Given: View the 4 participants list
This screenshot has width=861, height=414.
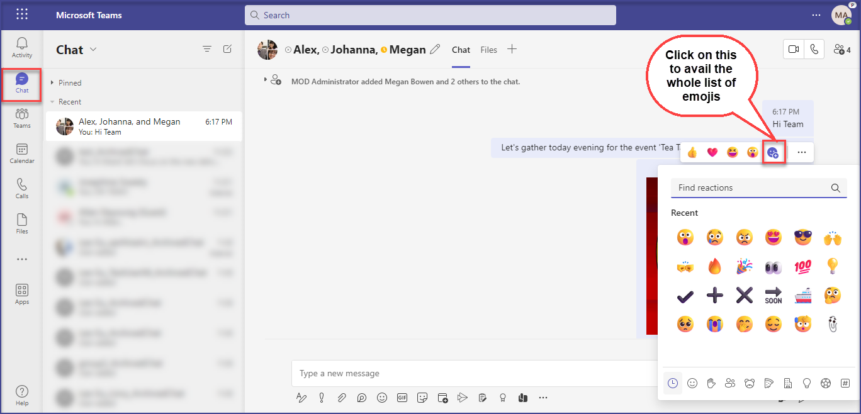Looking at the screenshot, I should pyautogui.click(x=841, y=49).
